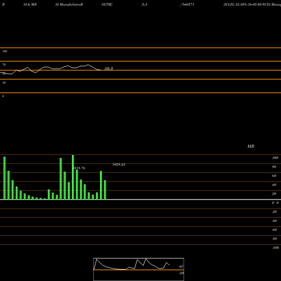Click the '-40' tick on MR axis
The image size is (281, 281).
(x=274, y=221)
